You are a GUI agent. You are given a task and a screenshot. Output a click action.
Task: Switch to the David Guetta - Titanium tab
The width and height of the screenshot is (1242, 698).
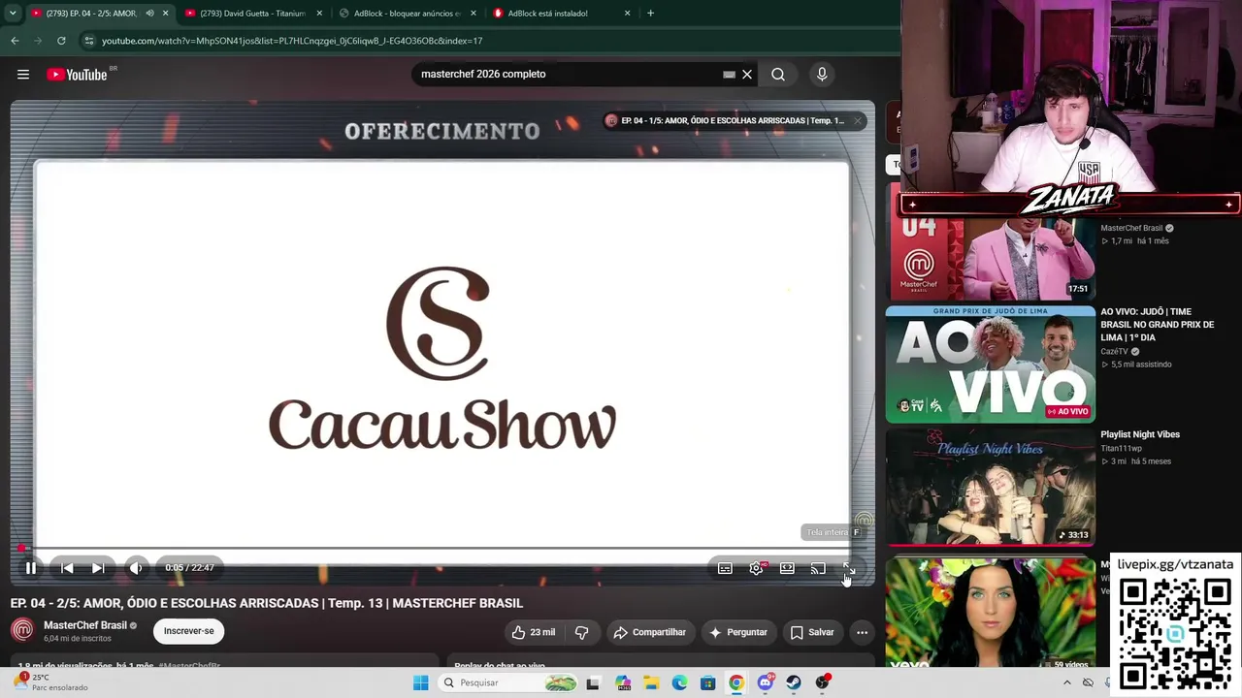click(252, 14)
